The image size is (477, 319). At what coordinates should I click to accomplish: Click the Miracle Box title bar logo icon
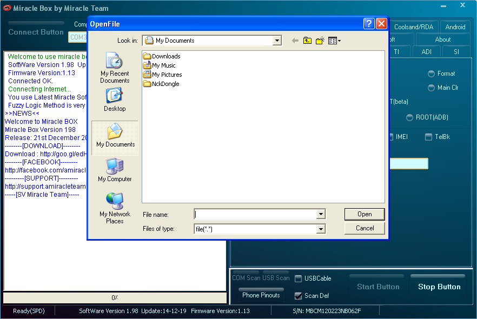point(6,8)
